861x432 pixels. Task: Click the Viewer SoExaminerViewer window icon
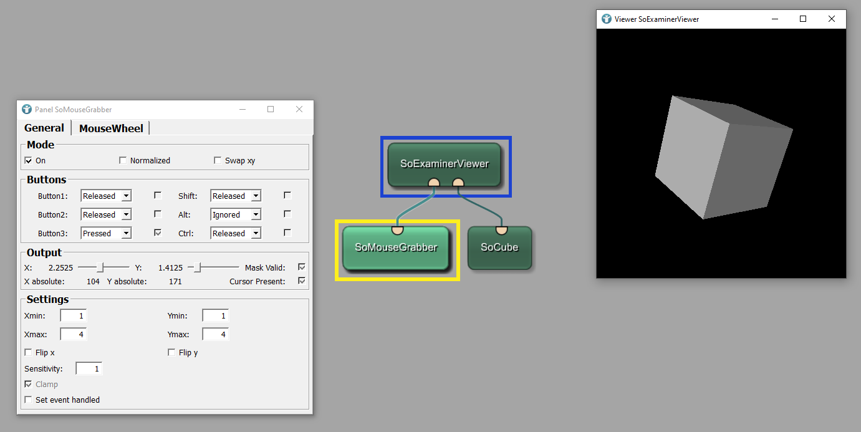(607, 19)
